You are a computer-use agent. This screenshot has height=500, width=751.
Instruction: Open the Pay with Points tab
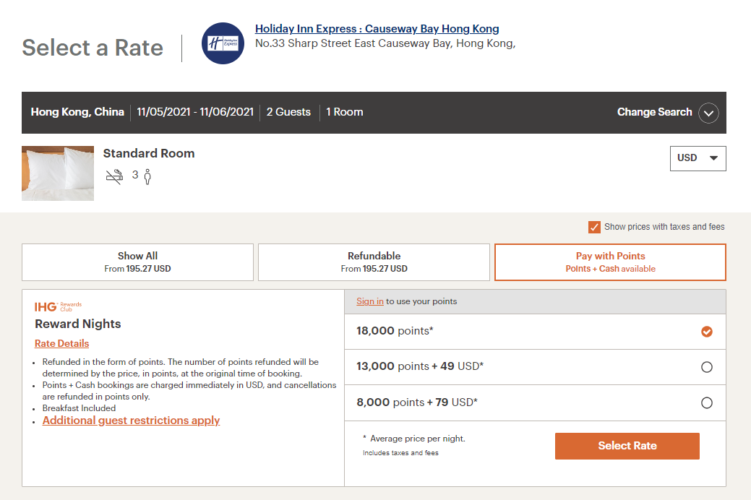pyautogui.click(x=610, y=262)
